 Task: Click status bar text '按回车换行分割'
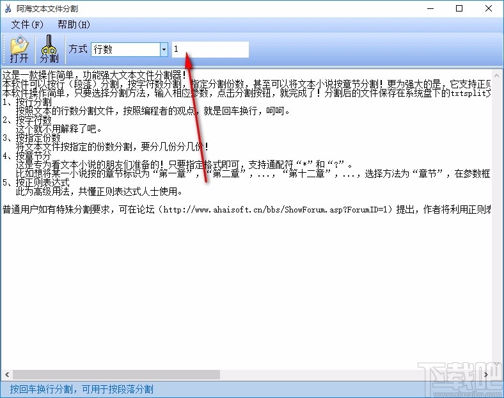(81, 389)
